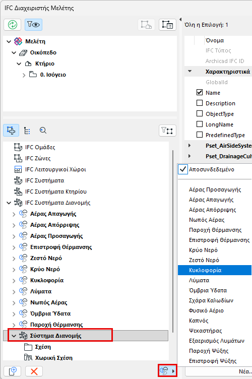Select IFC Ομάδες icon

tap(18, 147)
